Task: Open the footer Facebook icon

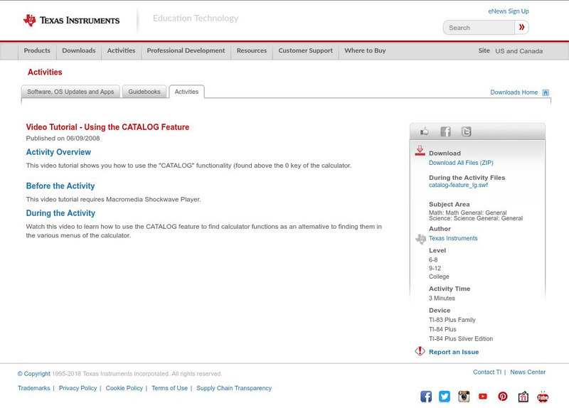Action: coord(426,397)
